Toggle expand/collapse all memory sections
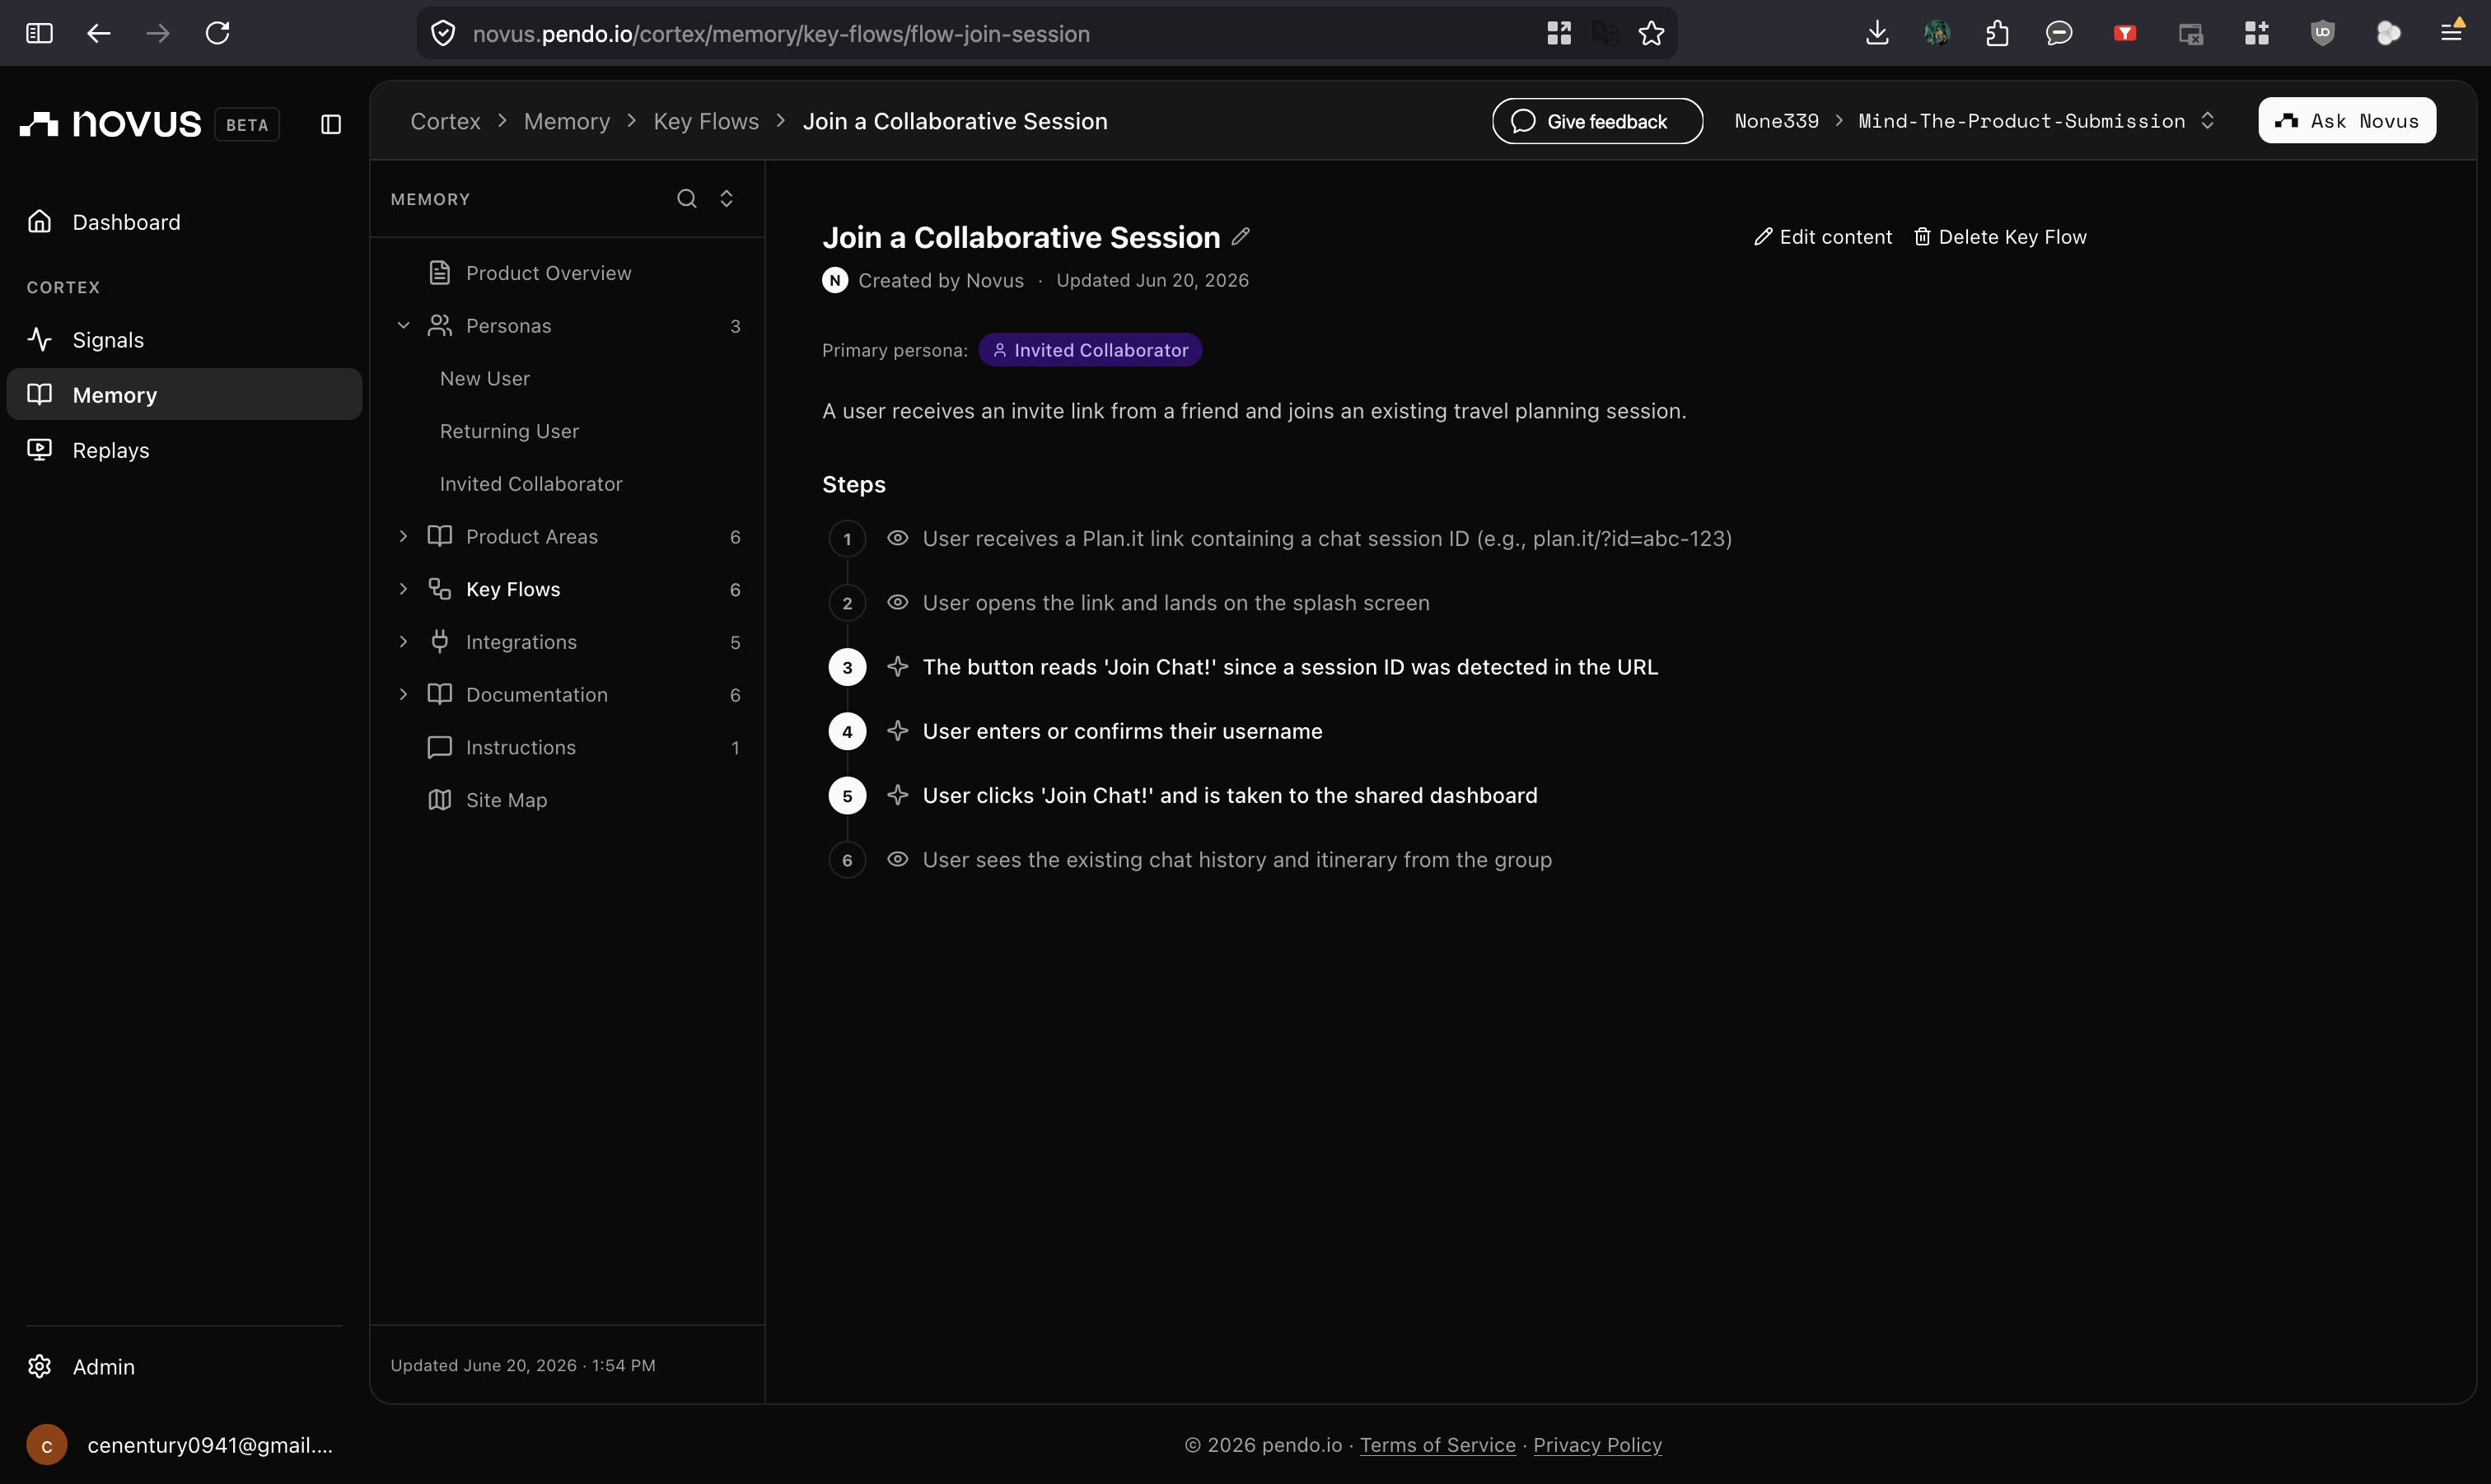Viewport: 2491px width, 1484px height. (727, 198)
